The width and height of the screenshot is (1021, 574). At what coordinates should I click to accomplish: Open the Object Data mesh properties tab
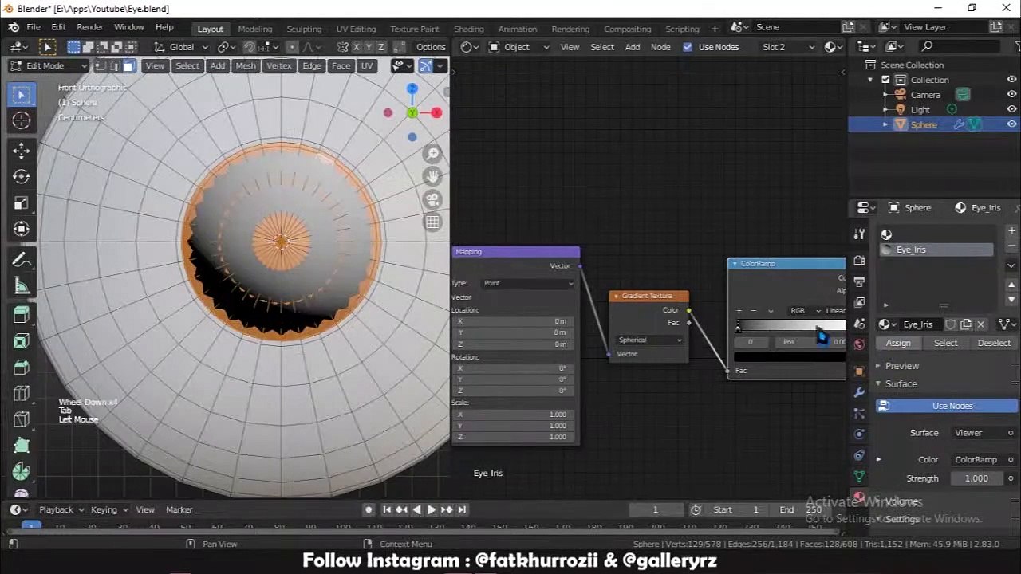[859, 476]
